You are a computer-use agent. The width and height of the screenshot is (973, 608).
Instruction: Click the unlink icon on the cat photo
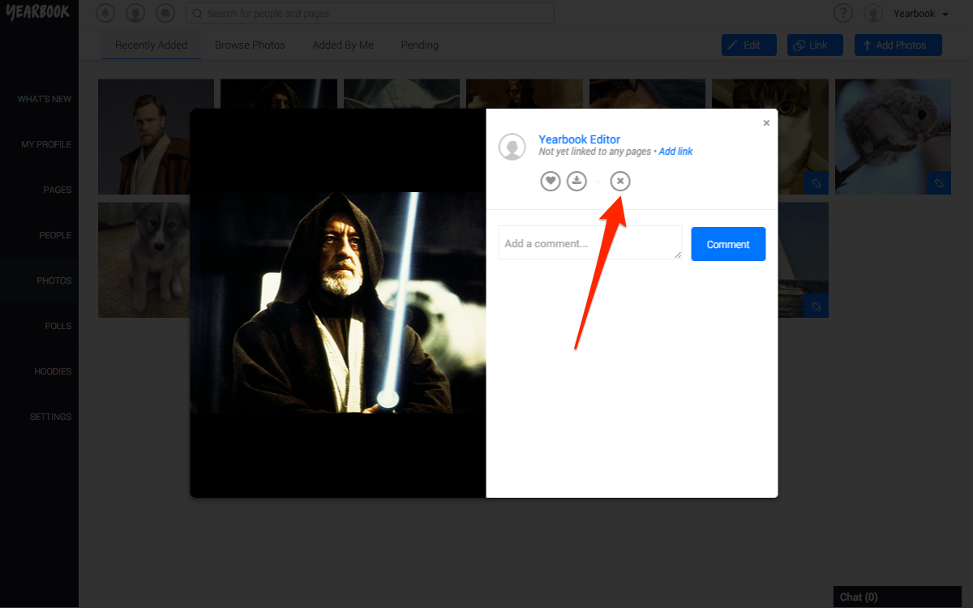(x=817, y=183)
